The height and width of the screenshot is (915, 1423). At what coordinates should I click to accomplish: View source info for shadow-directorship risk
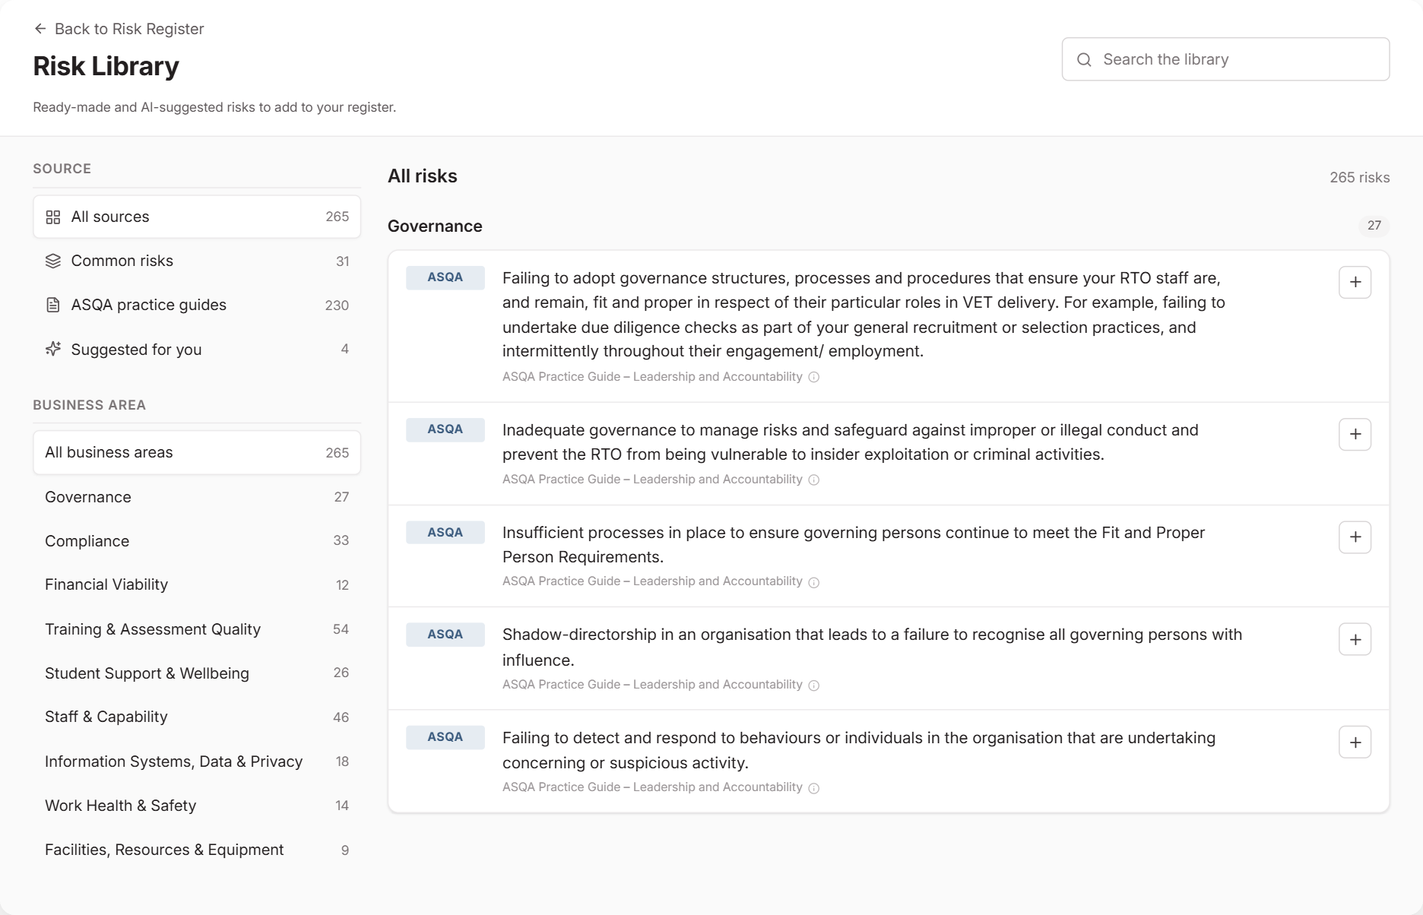click(813, 685)
